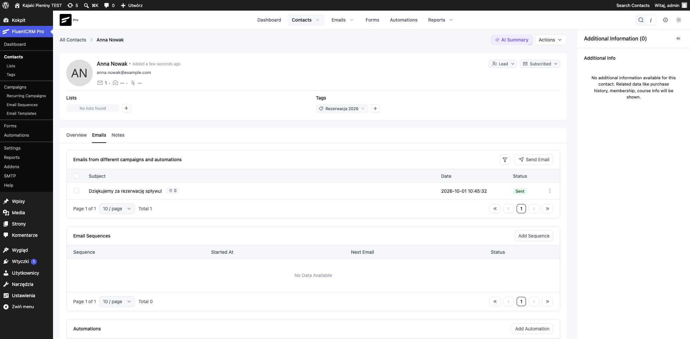This screenshot has height=339, width=690.
Task: Switch to the Notes tab
Action: (x=118, y=135)
